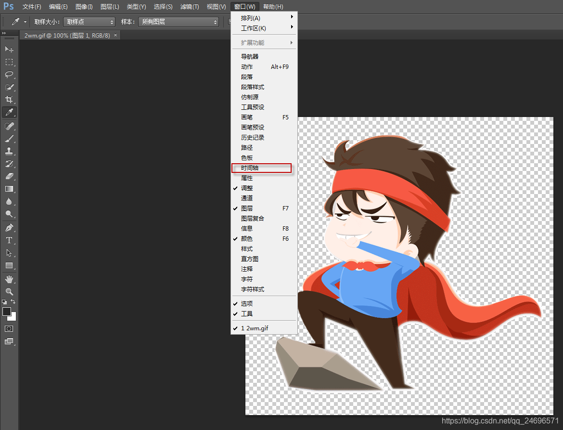563x430 pixels.
Task: Select the Hand tool
Action: click(9, 279)
